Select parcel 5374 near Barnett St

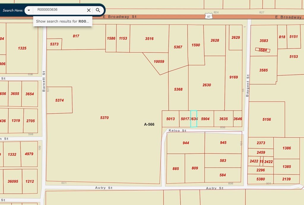59,100
